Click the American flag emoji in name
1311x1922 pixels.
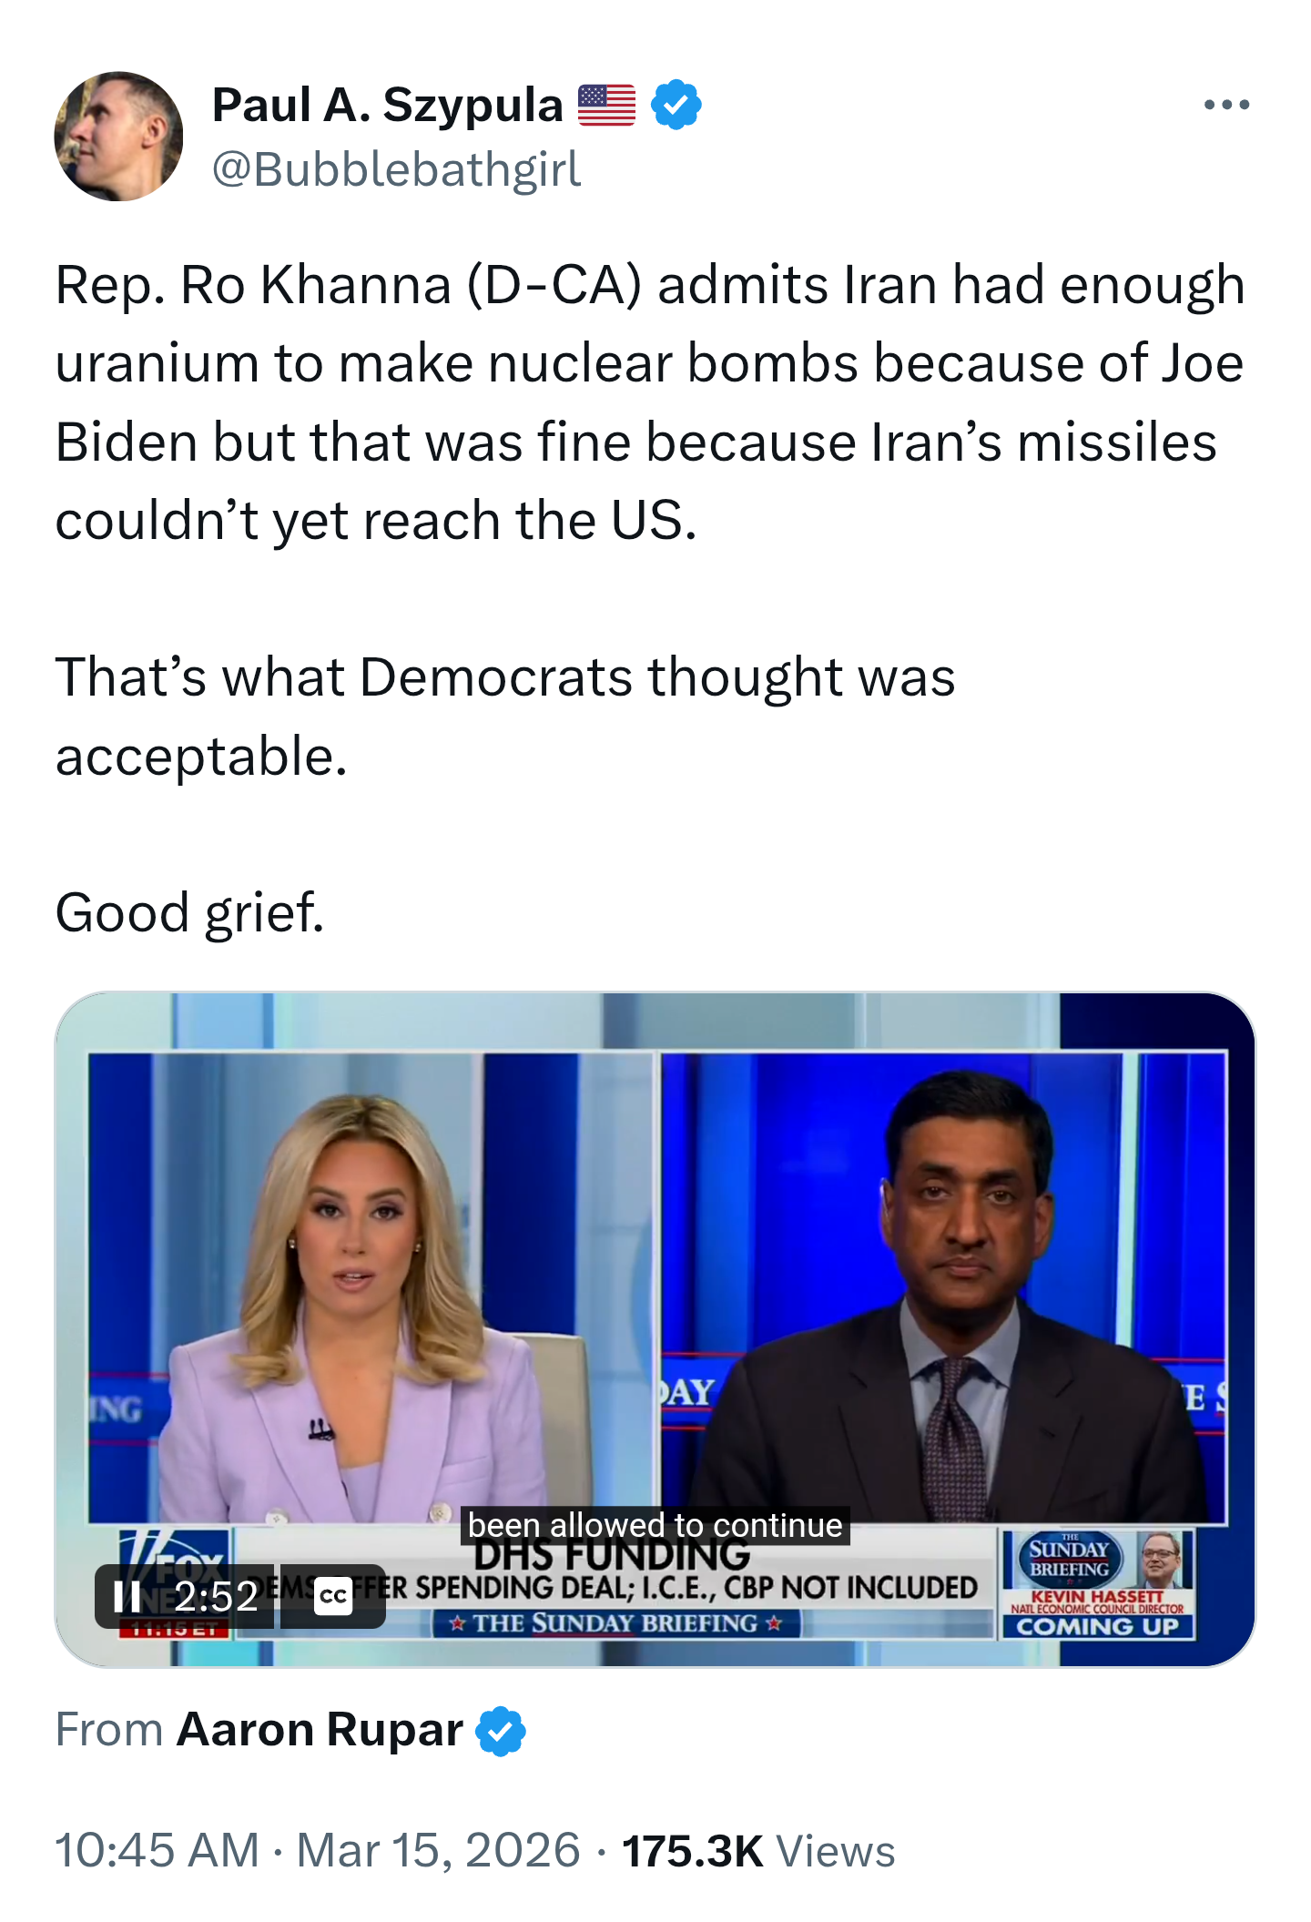(x=606, y=105)
